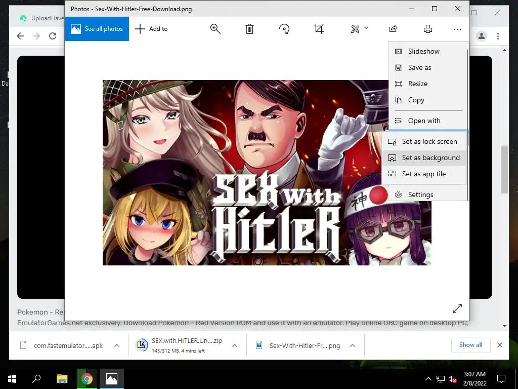Screen dimensions: 518x389
Task: Click Chrome scrollbar up arrow
Action: (x=504, y=50)
